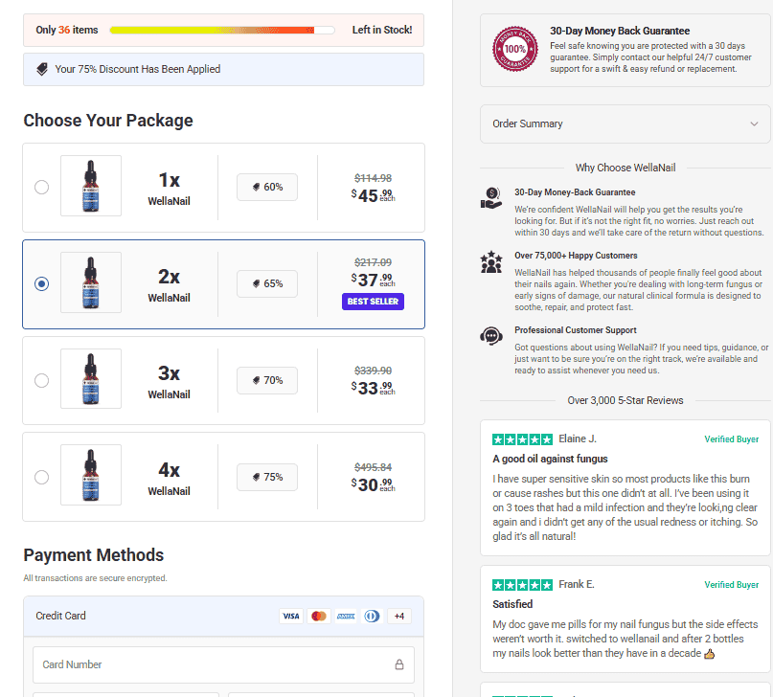Click 'Your 75% Discount Has Been Applied' text

click(138, 69)
